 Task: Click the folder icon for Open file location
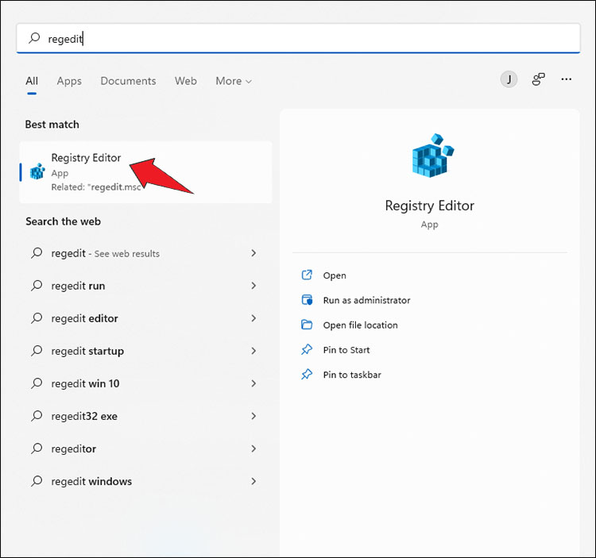pyautogui.click(x=307, y=325)
